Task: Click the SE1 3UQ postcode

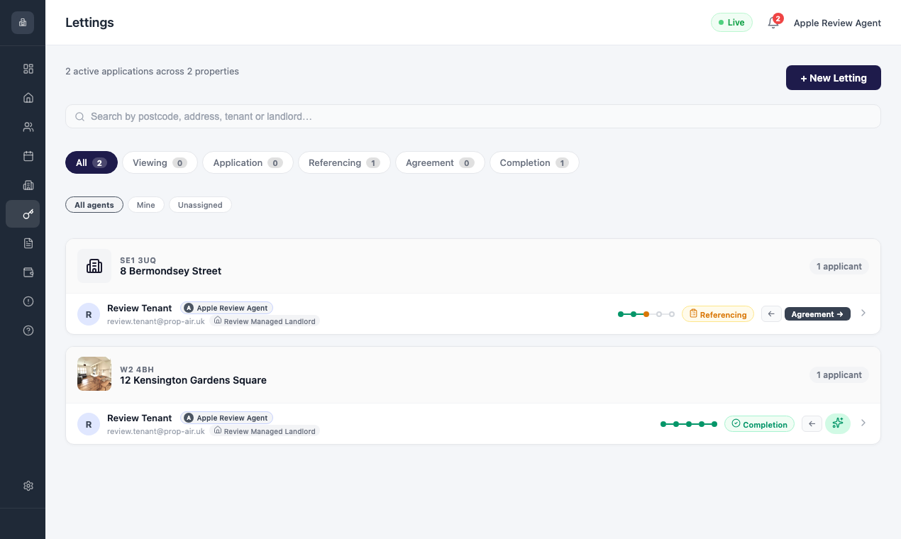Action: (138, 260)
